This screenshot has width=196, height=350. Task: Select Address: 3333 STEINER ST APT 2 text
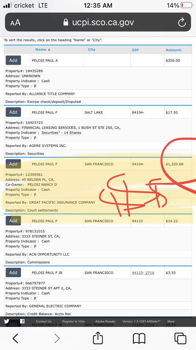point(38,288)
